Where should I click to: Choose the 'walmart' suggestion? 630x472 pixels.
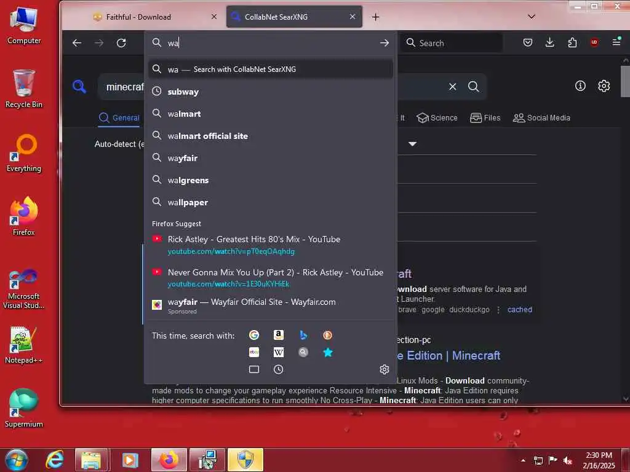(271, 114)
